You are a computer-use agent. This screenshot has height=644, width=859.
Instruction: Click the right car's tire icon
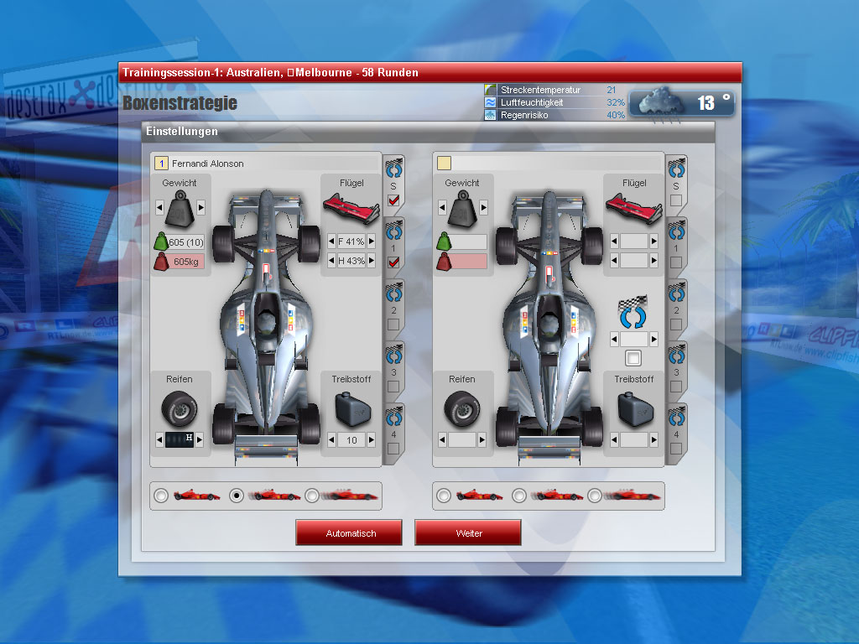pos(462,408)
